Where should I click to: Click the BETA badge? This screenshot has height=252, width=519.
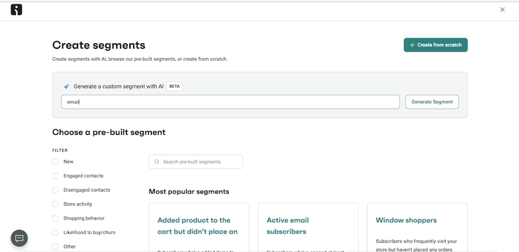click(x=174, y=86)
